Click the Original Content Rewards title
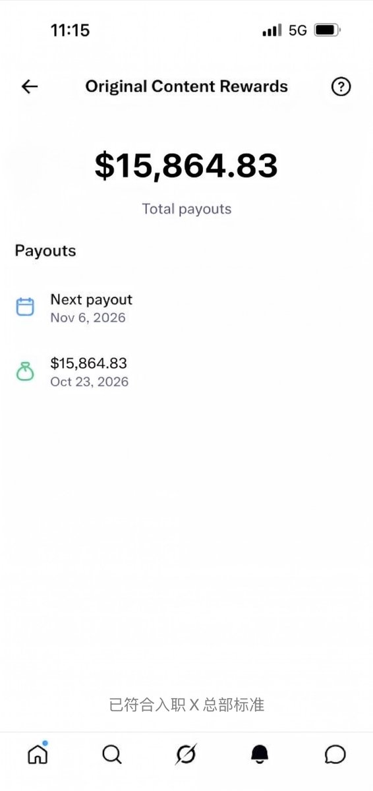 point(186,86)
